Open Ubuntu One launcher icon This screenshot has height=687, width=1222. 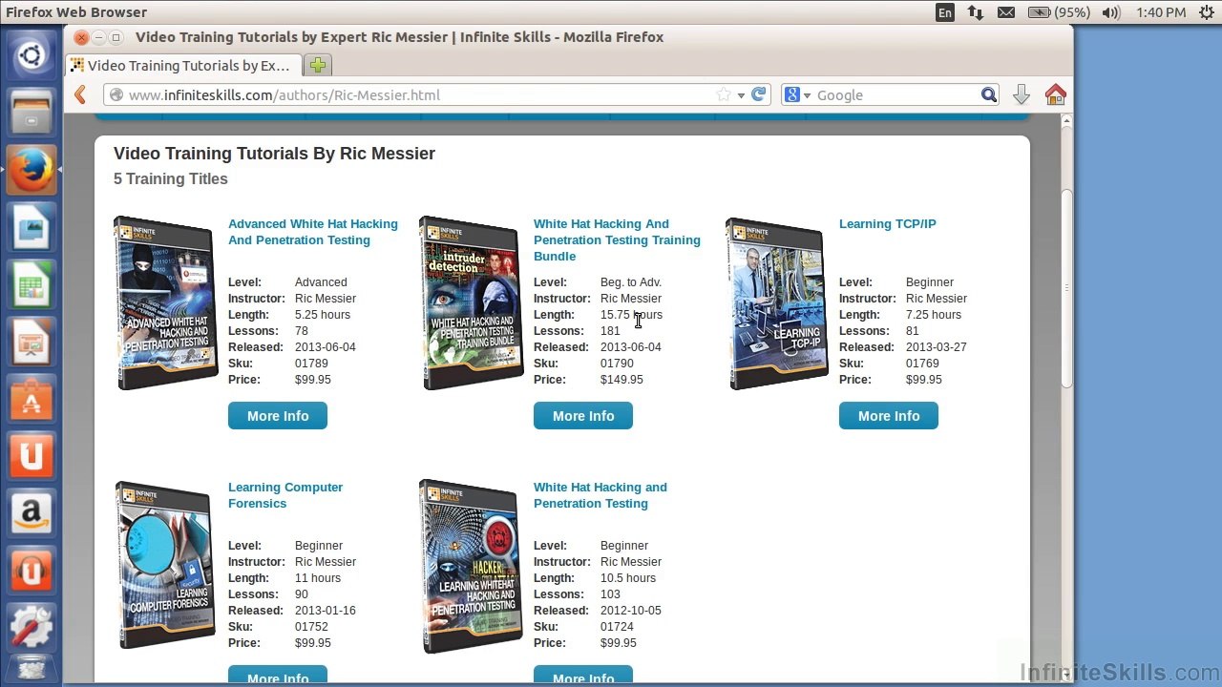32,456
